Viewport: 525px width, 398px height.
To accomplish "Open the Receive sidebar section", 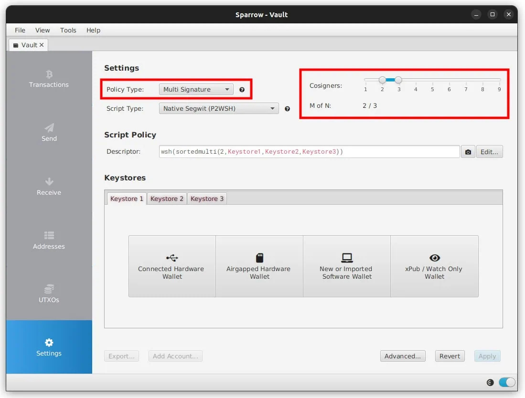I will pyautogui.click(x=49, y=187).
